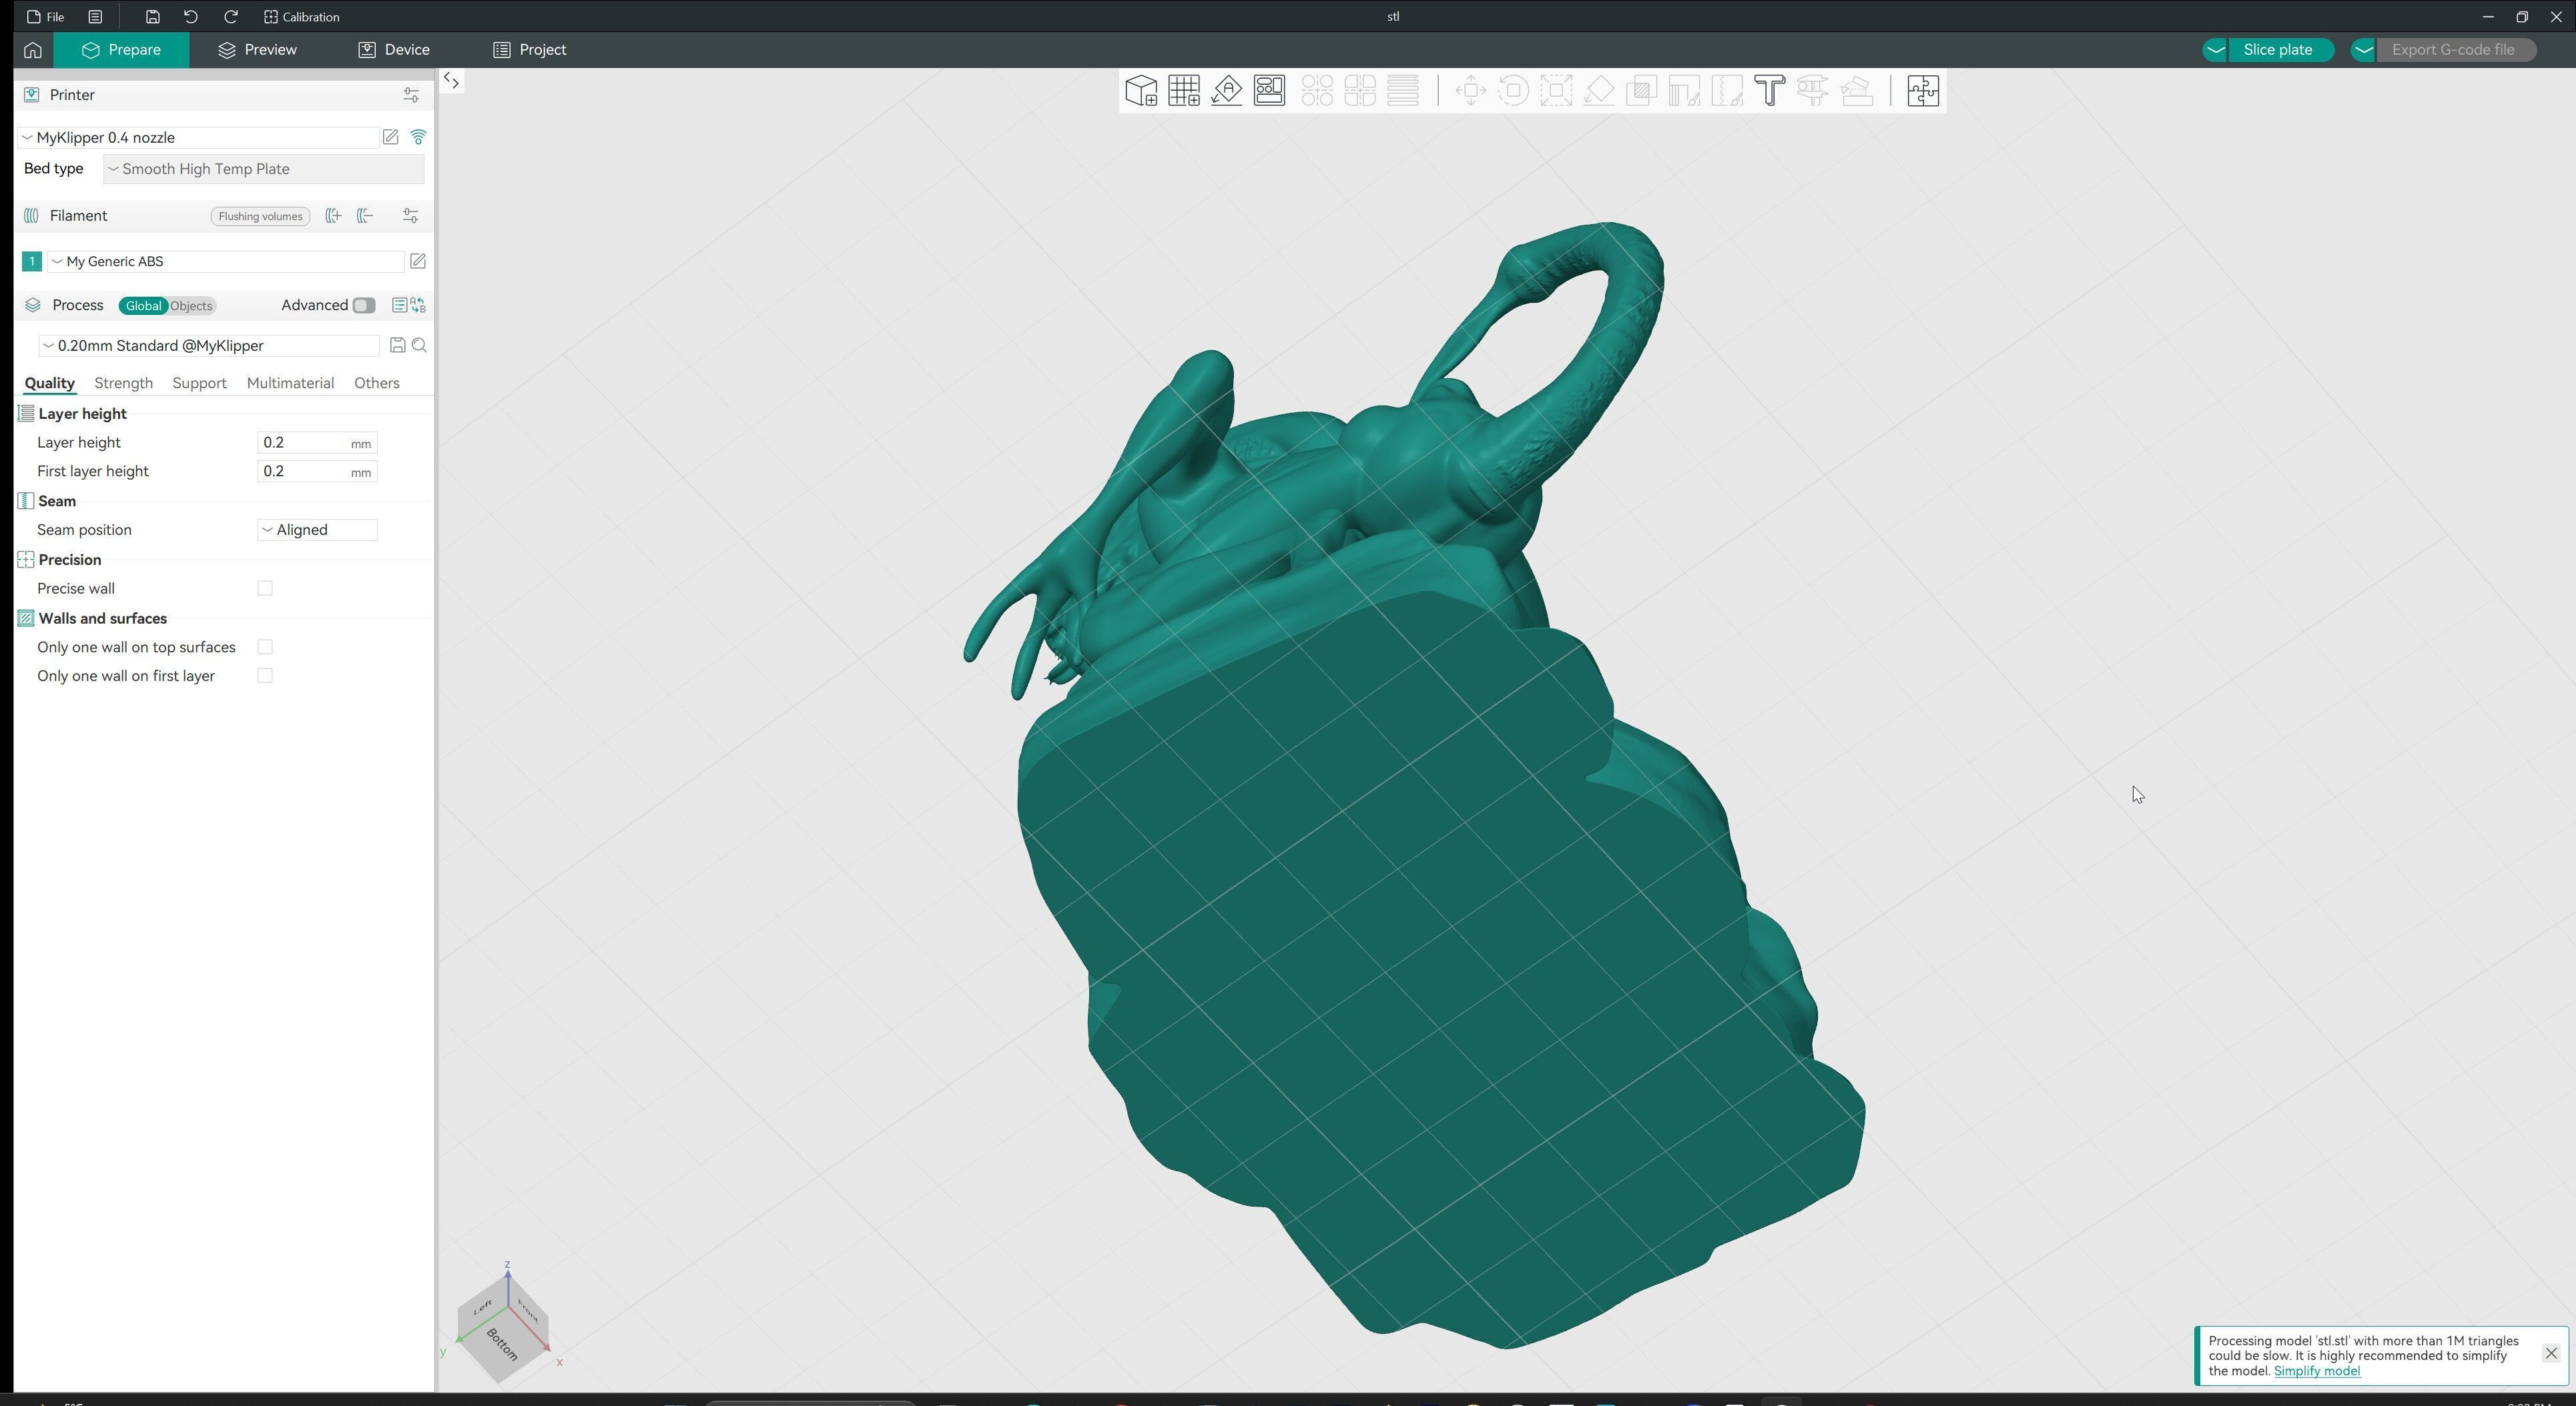This screenshot has height=1406, width=2576.
Task: Save the 0.20mm Standard process preset
Action: [x=398, y=345]
